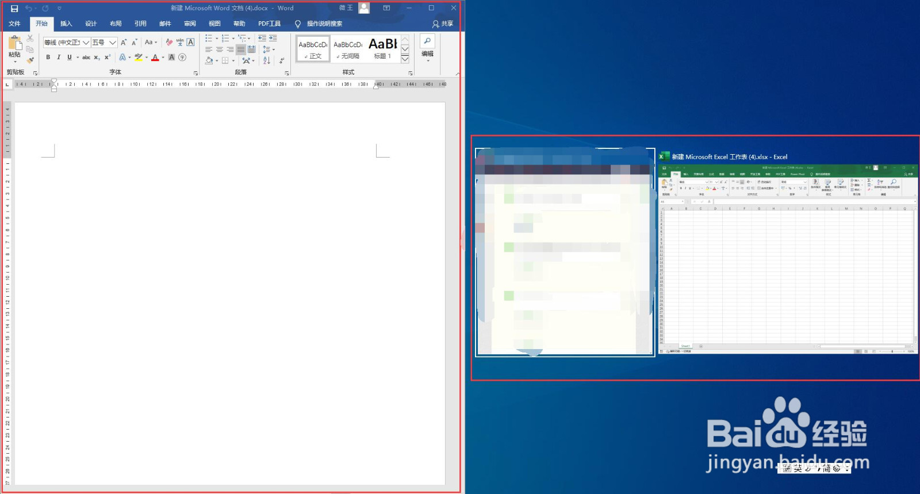The height and width of the screenshot is (494, 920).
Task: Open the 文件 (File) menu
Action: pos(15,24)
